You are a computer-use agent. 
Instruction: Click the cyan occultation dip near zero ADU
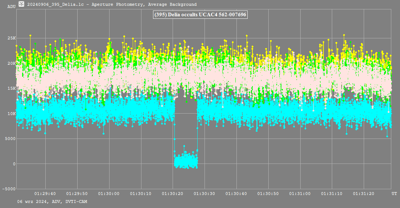[x=186, y=160]
